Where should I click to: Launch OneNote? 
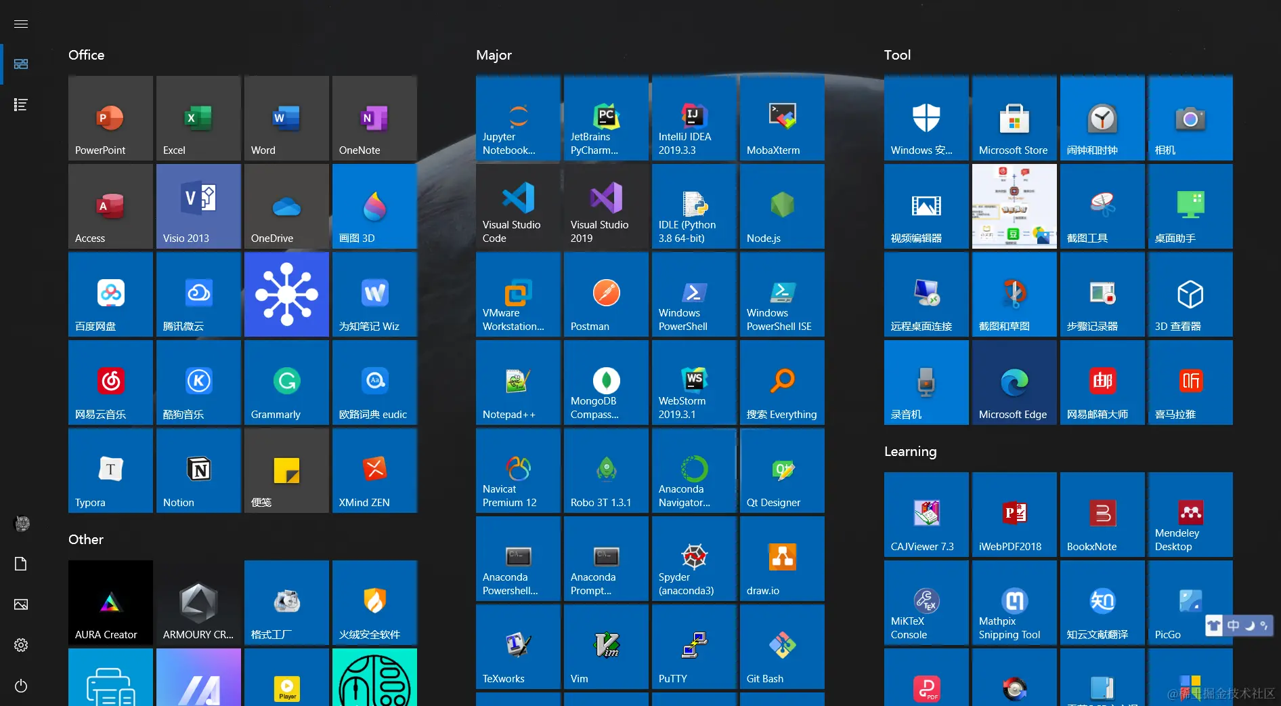click(374, 118)
